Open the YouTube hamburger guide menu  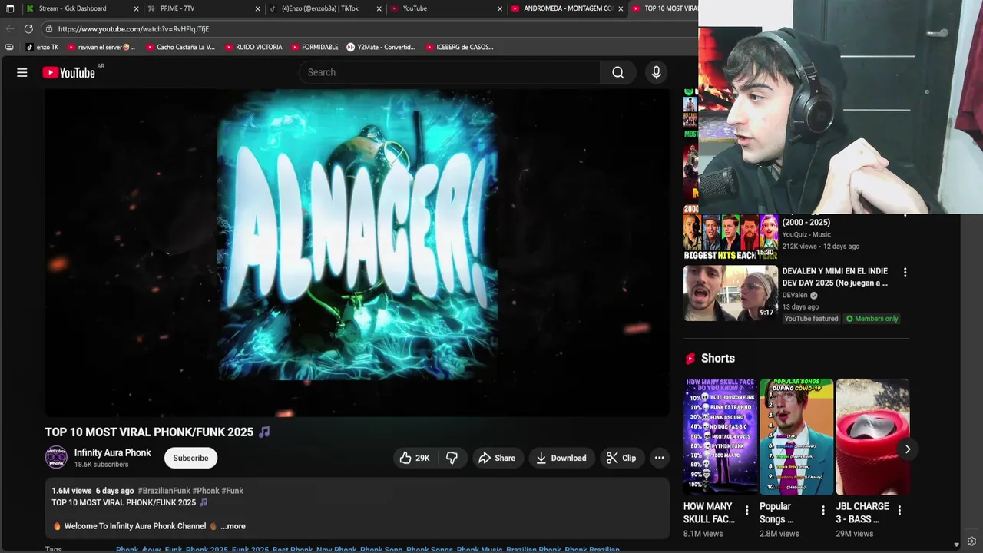[x=22, y=72]
